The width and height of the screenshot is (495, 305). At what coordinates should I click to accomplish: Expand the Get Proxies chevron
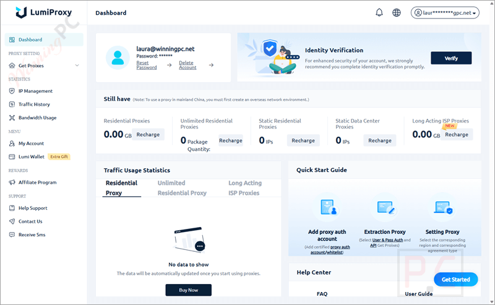click(77, 66)
